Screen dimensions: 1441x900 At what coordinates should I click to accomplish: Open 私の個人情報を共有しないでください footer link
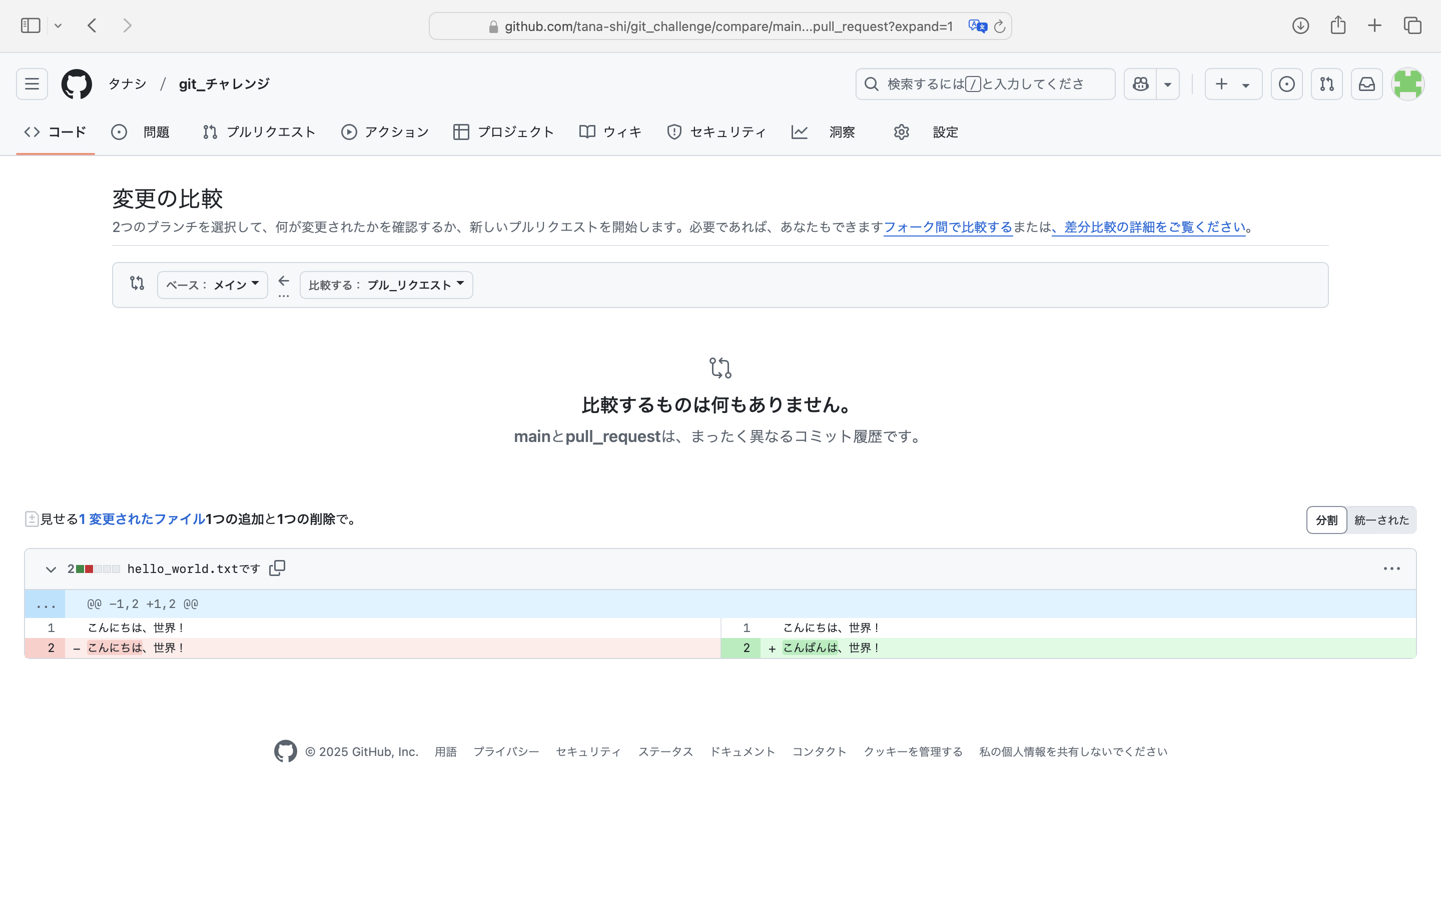1073,752
